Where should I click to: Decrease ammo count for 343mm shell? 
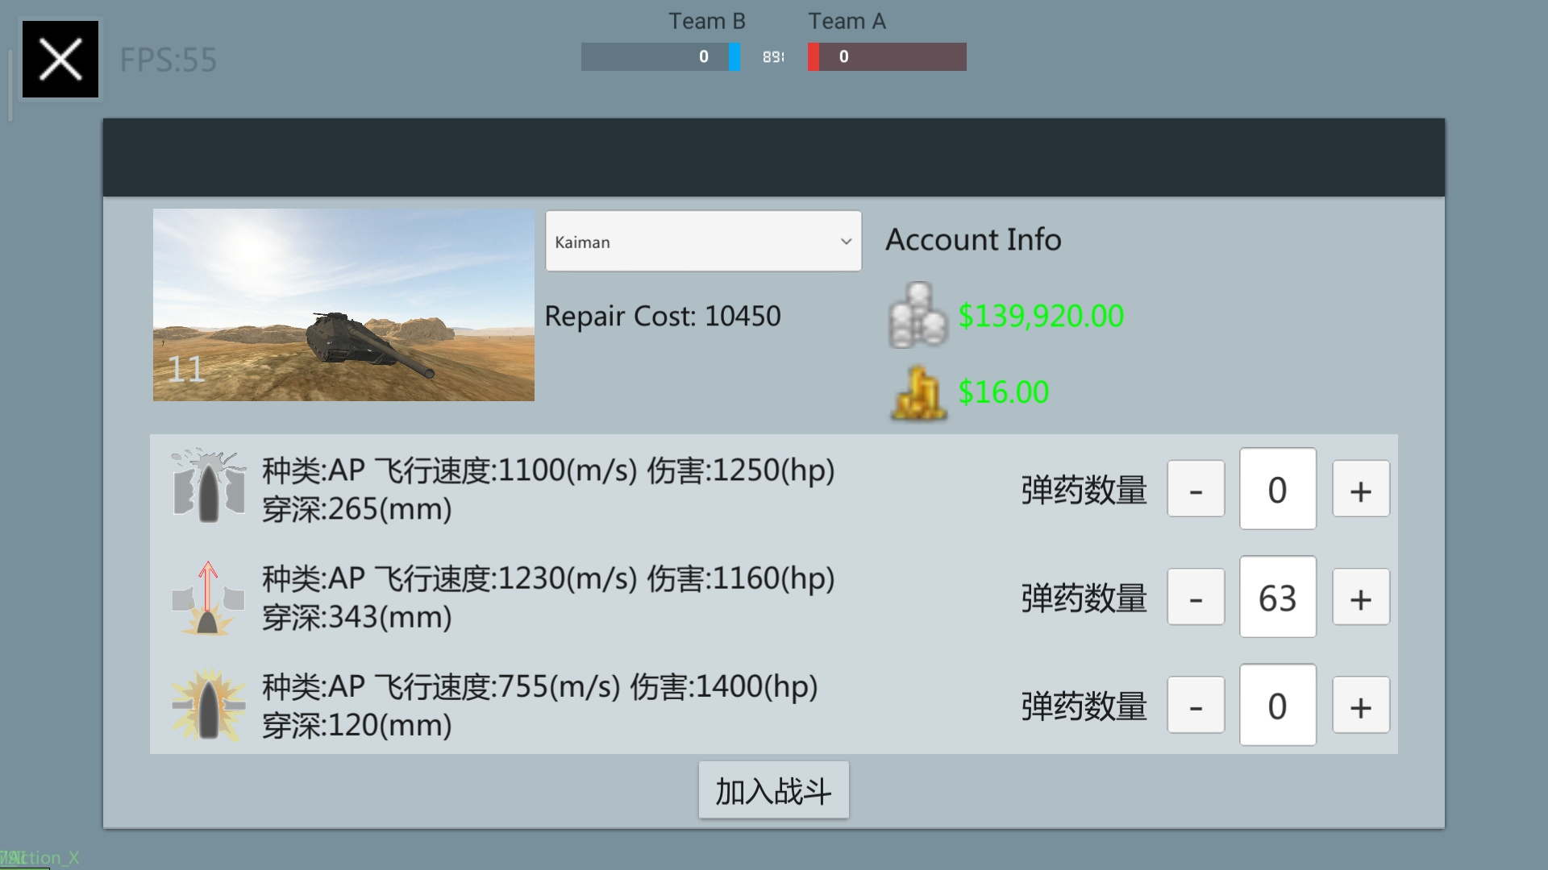(1196, 597)
